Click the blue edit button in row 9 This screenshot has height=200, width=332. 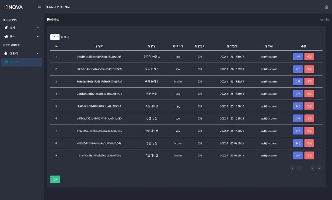coord(298,155)
